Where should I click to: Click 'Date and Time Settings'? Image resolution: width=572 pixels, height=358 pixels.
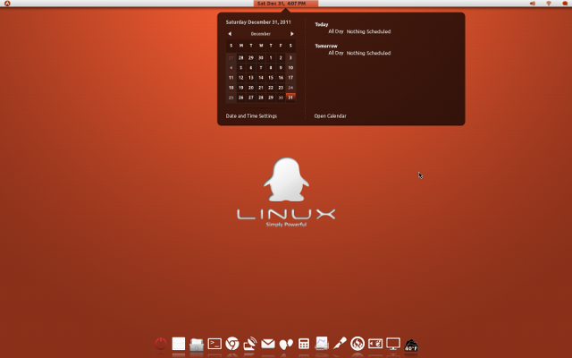251,115
